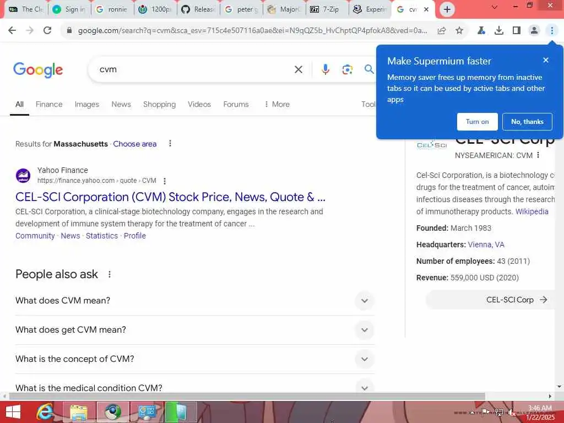Click the Google logo
This screenshot has height=423, width=564.
[x=38, y=70]
